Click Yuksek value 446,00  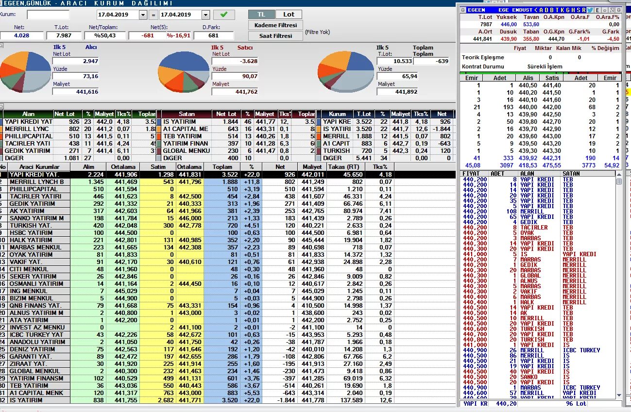509,24
